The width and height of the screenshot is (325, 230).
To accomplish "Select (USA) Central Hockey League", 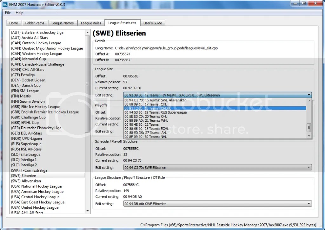I will click(48, 197).
